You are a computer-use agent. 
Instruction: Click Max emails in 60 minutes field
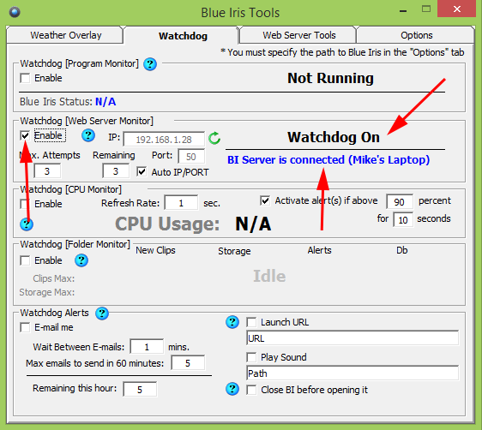(x=188, y=363)
